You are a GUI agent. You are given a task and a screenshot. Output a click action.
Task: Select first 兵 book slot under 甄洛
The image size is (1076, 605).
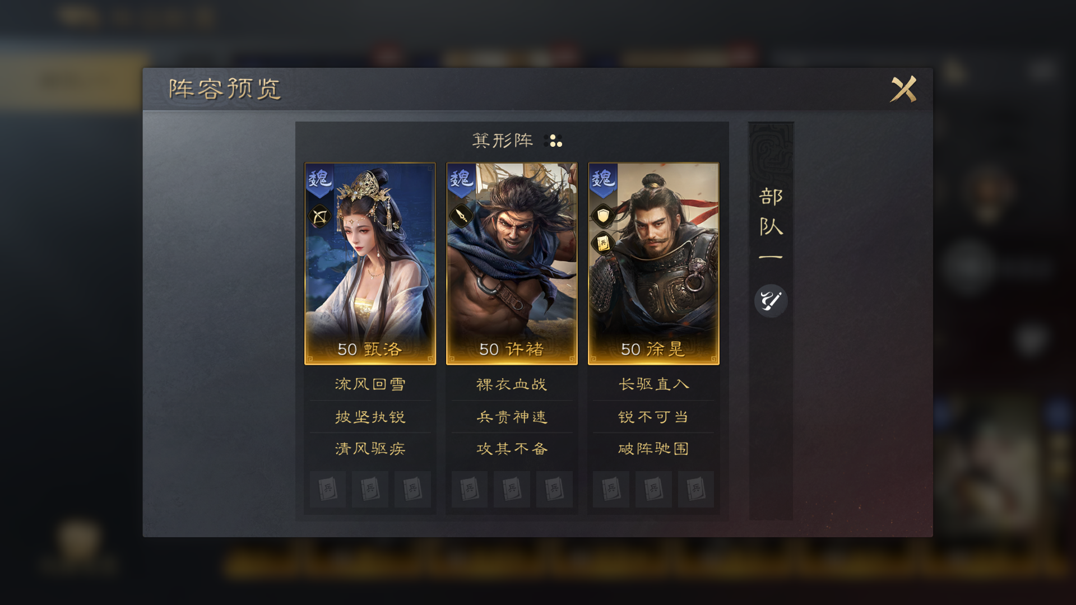point(328,489)
